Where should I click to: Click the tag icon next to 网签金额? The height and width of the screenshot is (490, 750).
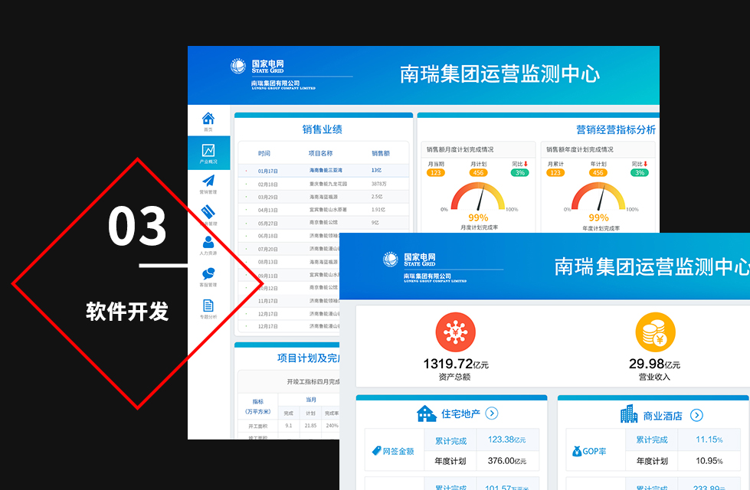tap(376, 451)
